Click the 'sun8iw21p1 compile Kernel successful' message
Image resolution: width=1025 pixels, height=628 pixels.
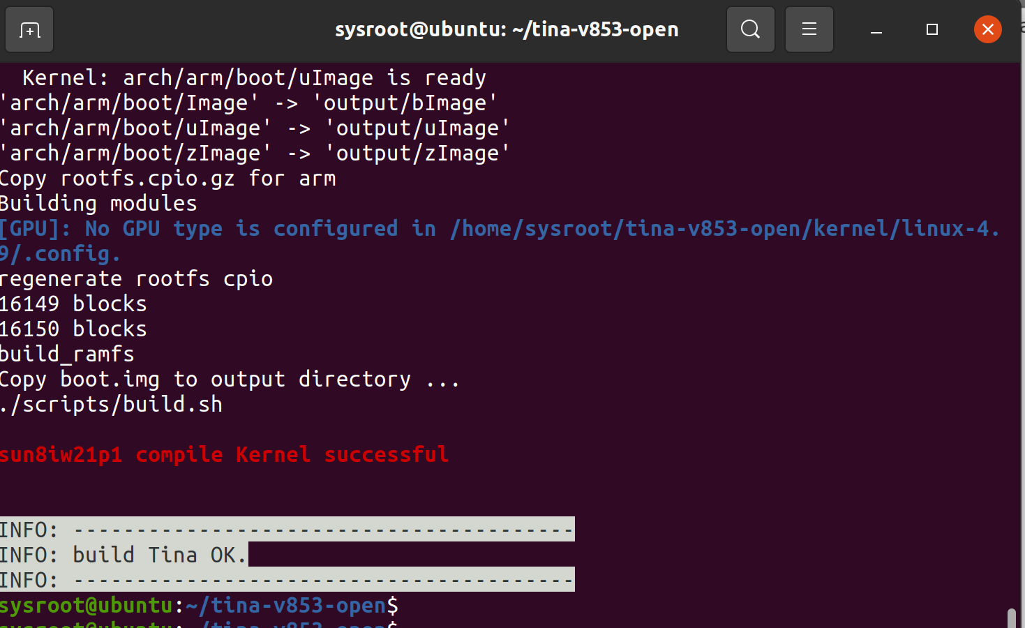(224, 454)
